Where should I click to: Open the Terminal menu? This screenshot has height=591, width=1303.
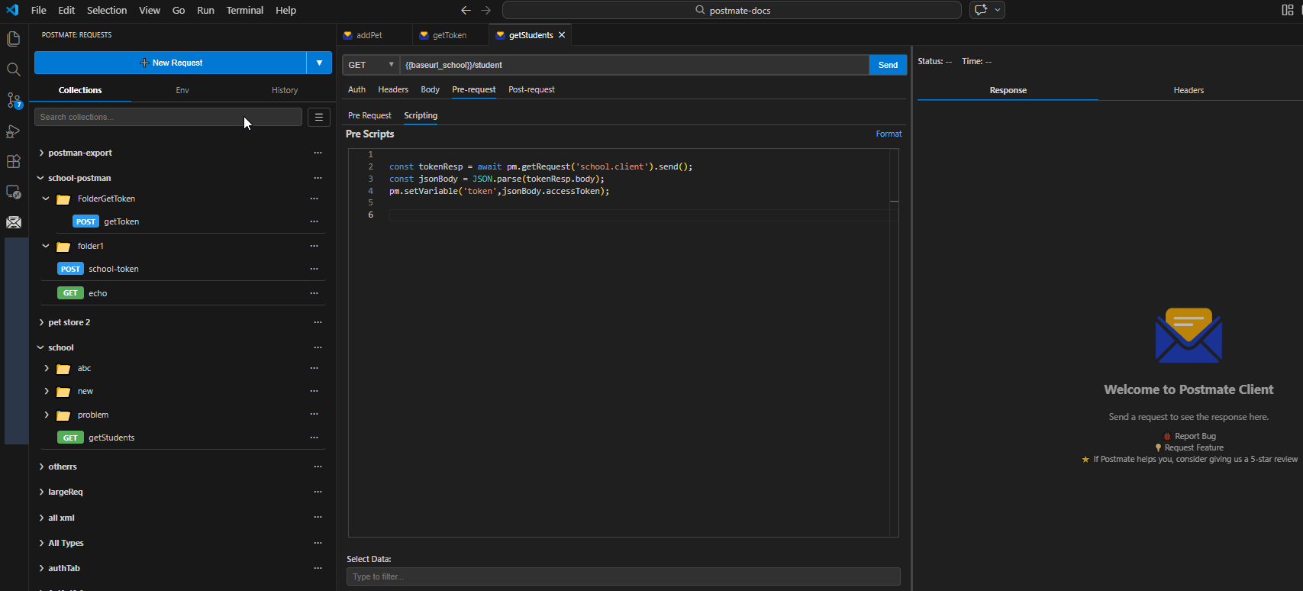[x=244, y=10]
